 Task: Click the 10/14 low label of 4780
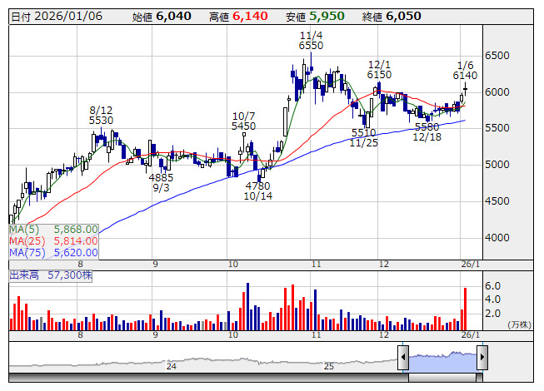click(257, 191)
